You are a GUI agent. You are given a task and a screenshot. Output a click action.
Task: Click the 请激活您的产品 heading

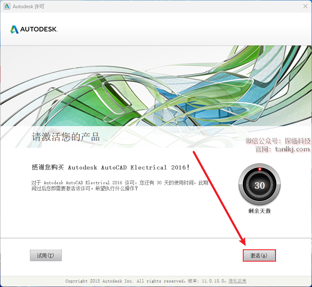tap(66, 137)
